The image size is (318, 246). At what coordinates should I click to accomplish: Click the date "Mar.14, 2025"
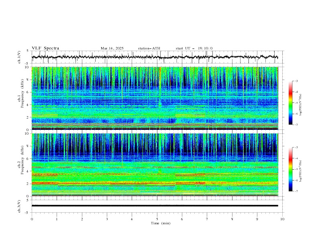click(x=112, y=48)
